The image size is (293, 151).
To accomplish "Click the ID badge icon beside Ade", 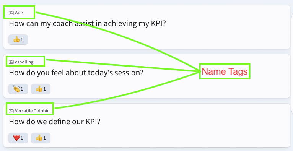I will [x=11, y=13].
